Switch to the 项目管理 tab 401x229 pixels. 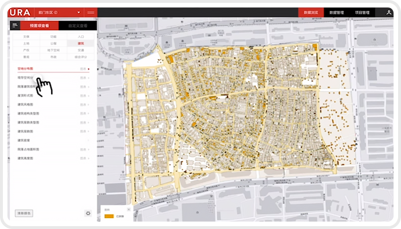coord(361,12)
